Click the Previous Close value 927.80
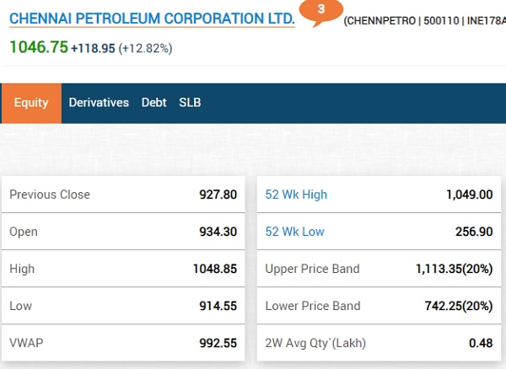The width and height of the screenshot is (506, 369). [x=218, y=195]
